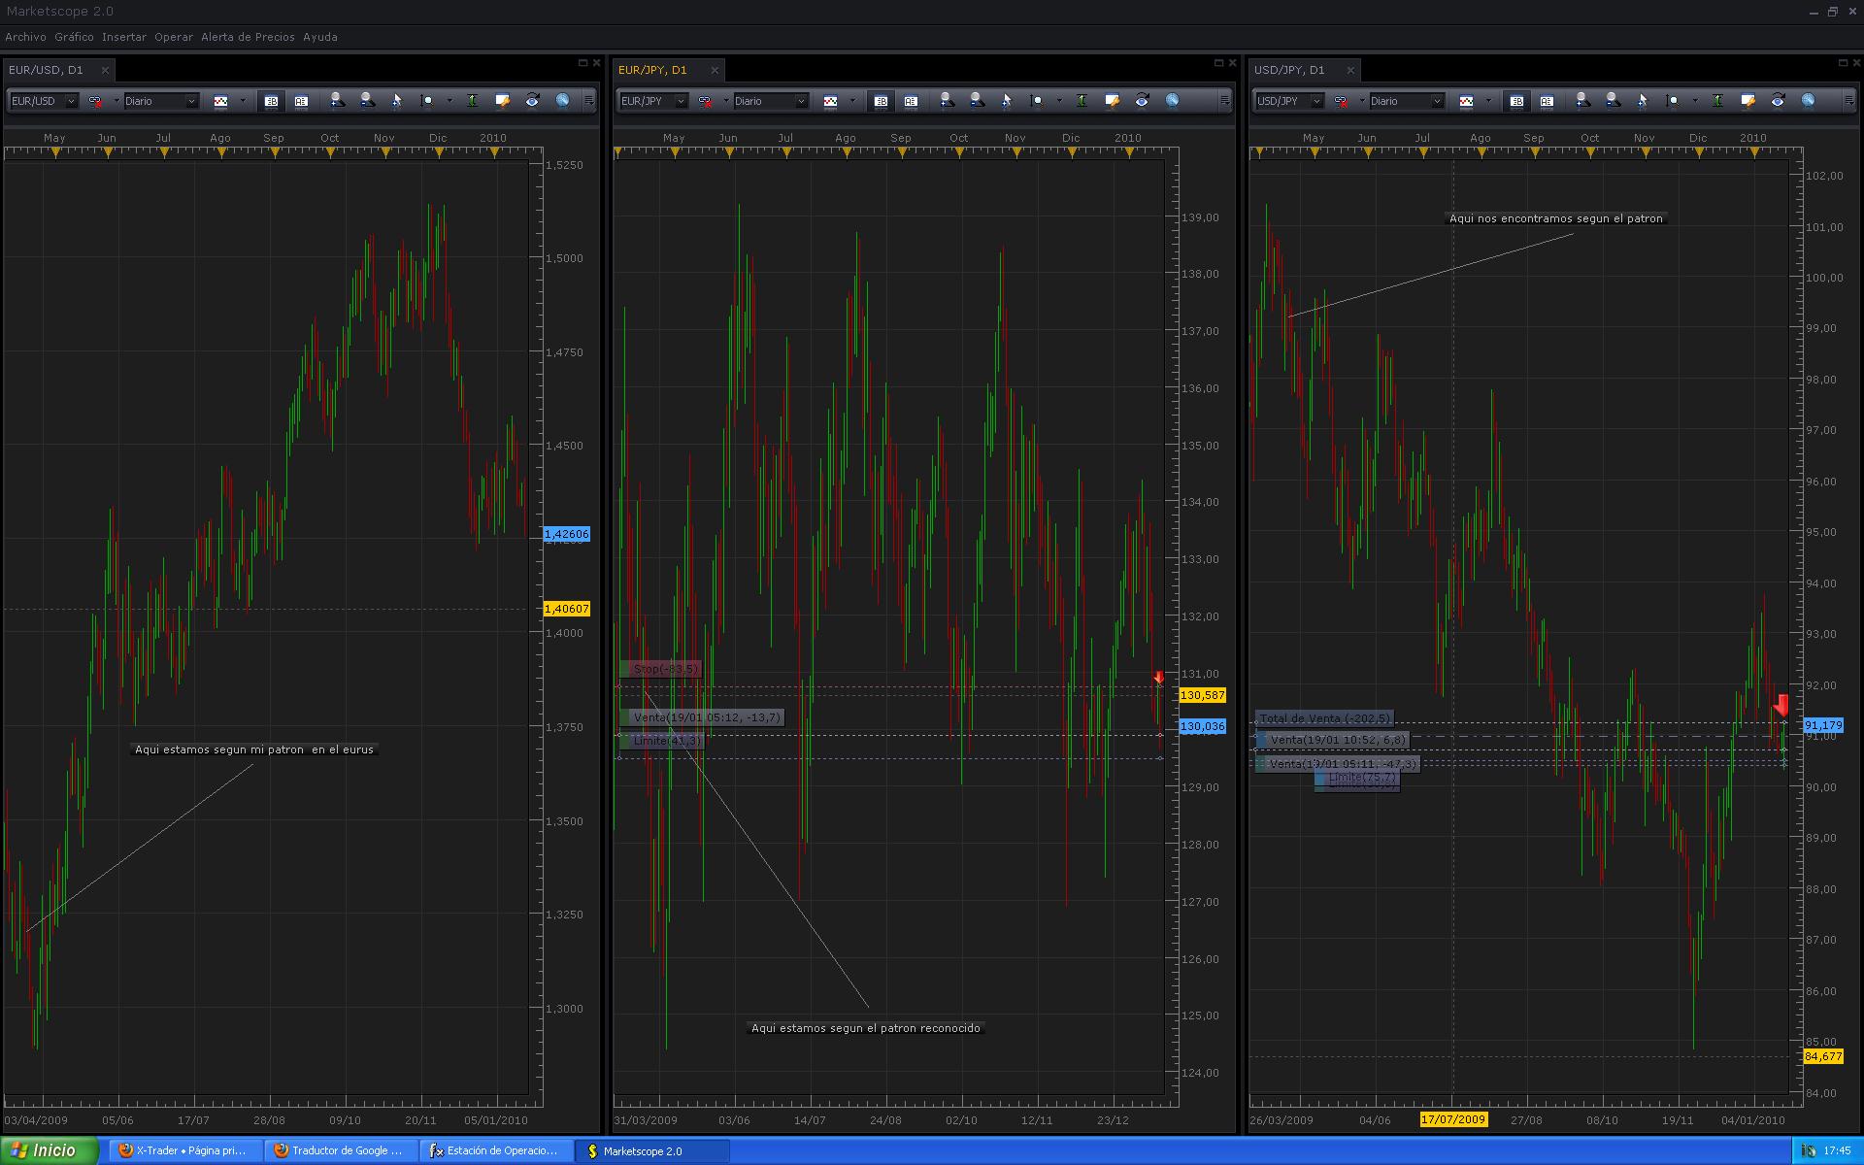The width and height of the screenshot is (1864, 1165).
Task: Toggle the B price mode on EUR/USD toolbar
Action: point(271,101)
